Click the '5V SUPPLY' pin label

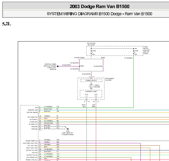tap(34, 119)
